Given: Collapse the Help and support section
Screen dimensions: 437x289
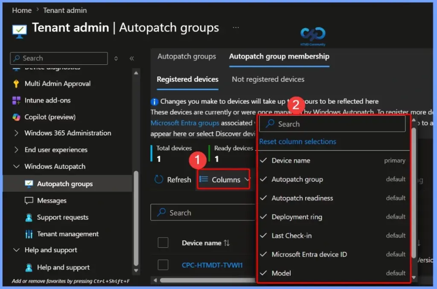Looking at the screenshot, I should [16, 250].
